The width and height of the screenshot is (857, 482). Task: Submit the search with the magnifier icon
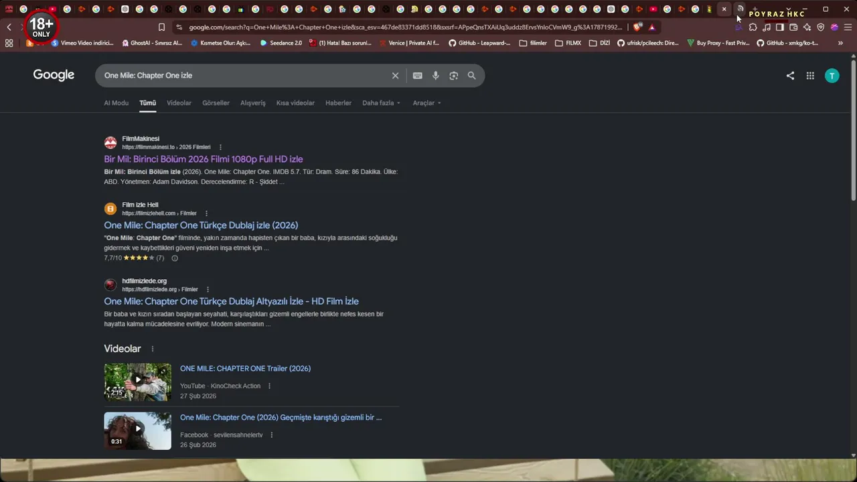pyautogui.click(x=472, y=76)
